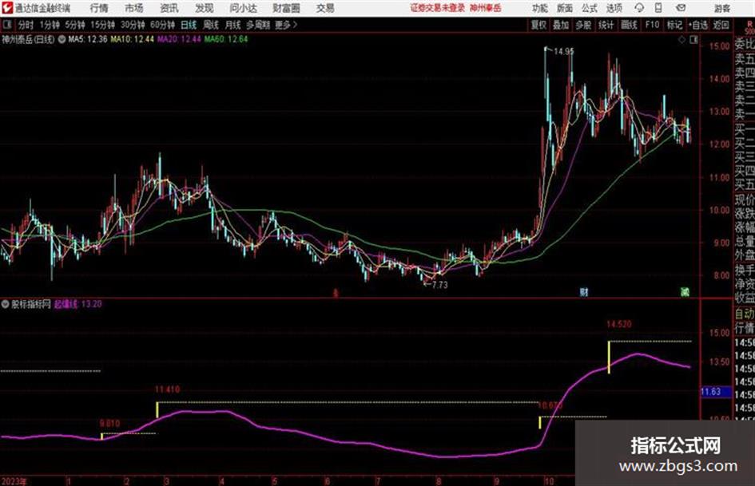This screenshot has width=755, height=486.
Task: Click the MA10: 12.44 indicator label
Action: [x=132, y=39]
